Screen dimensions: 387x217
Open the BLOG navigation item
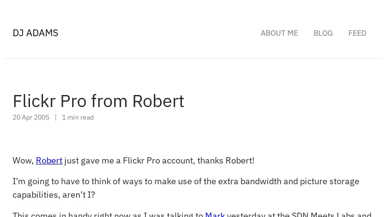tap(323, 33)
